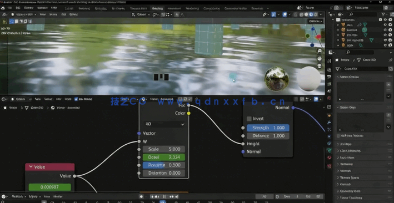Hide the Camera row via eye icon
This screenshot has height=203, width=394.
point(385,29)
